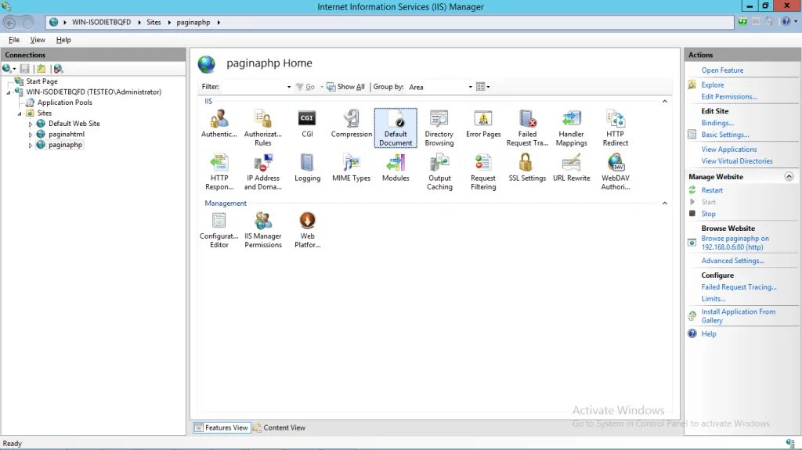The image size is (802, 450).
Task: Click Edit Permissions link
Action: (x=729, y=96)
